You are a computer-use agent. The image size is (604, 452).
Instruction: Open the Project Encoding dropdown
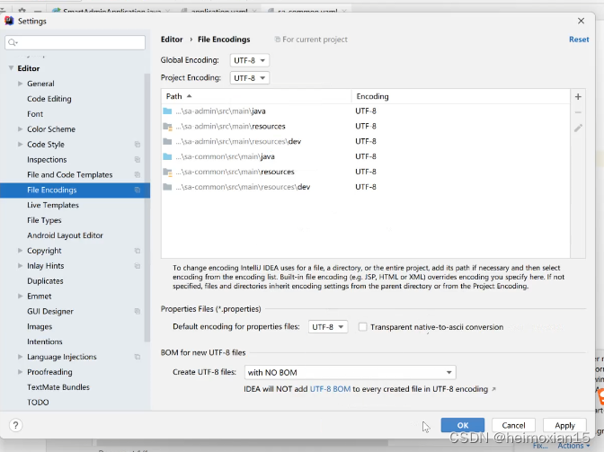pos(250,78)
